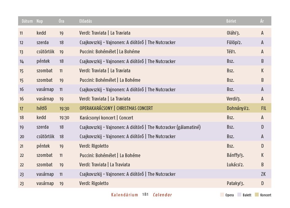Click the Opera legend color swatch
Screen dimensions: 290x208
pos(222,195)
